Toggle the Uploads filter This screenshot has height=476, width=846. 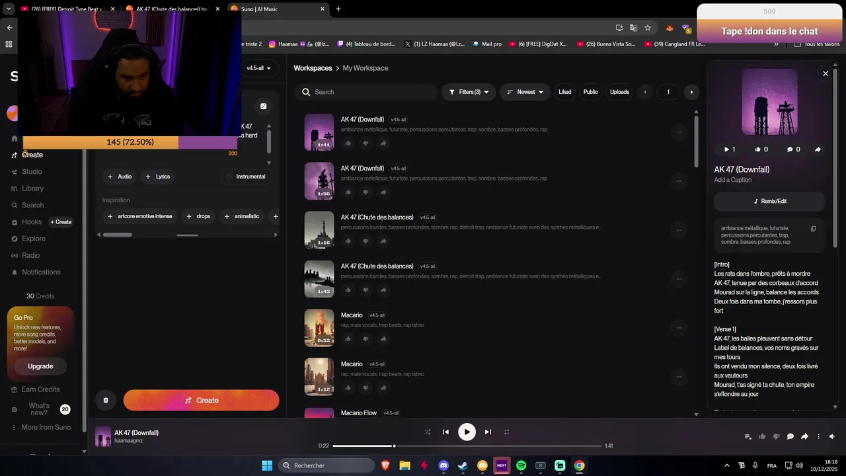[619, 92]
